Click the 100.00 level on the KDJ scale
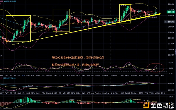Screen dimensions: 176x110 pos(171,63)
